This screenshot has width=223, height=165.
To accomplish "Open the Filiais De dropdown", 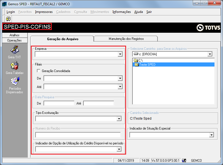I will [x=120, y=78].
